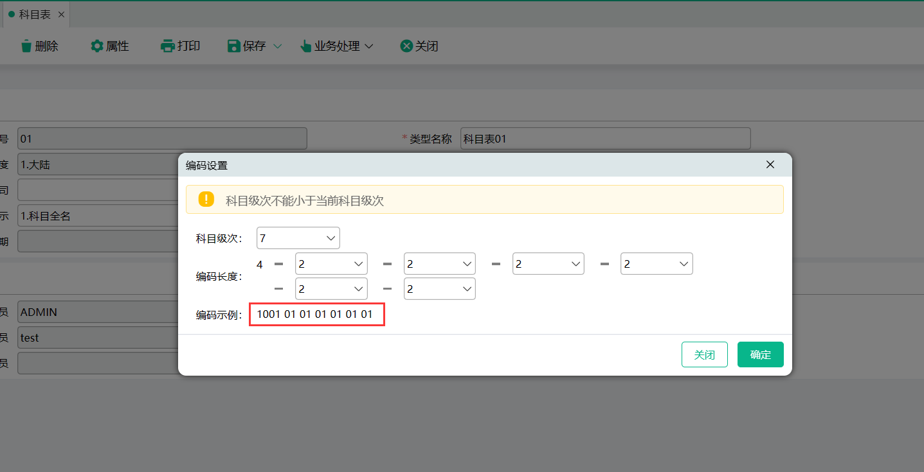
Task: Click the 编码设置 dialog title
Action: [206, 165]
